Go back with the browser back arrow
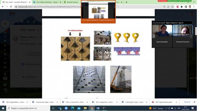 pos(3,7)
